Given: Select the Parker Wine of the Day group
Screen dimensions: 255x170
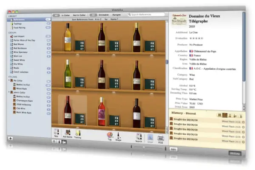Looking at the screenshot, I should (x=29, y=40).
